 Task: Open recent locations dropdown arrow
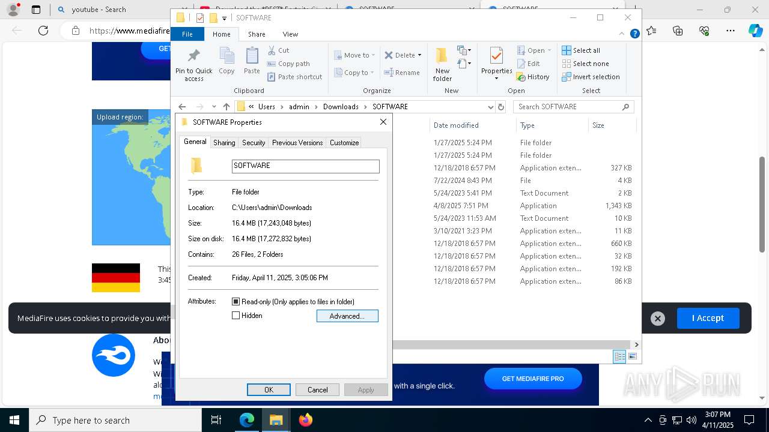pyautogui.click(x=214, y=107)
